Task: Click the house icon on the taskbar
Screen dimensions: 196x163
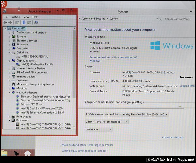Action: 27,154
